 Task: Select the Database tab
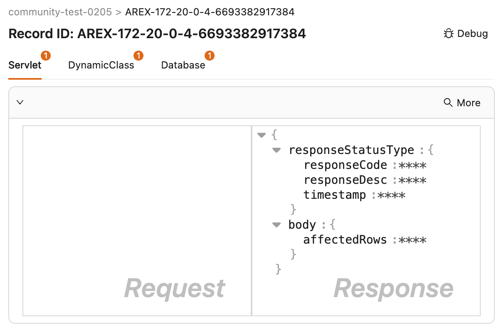tap(183, 65)
